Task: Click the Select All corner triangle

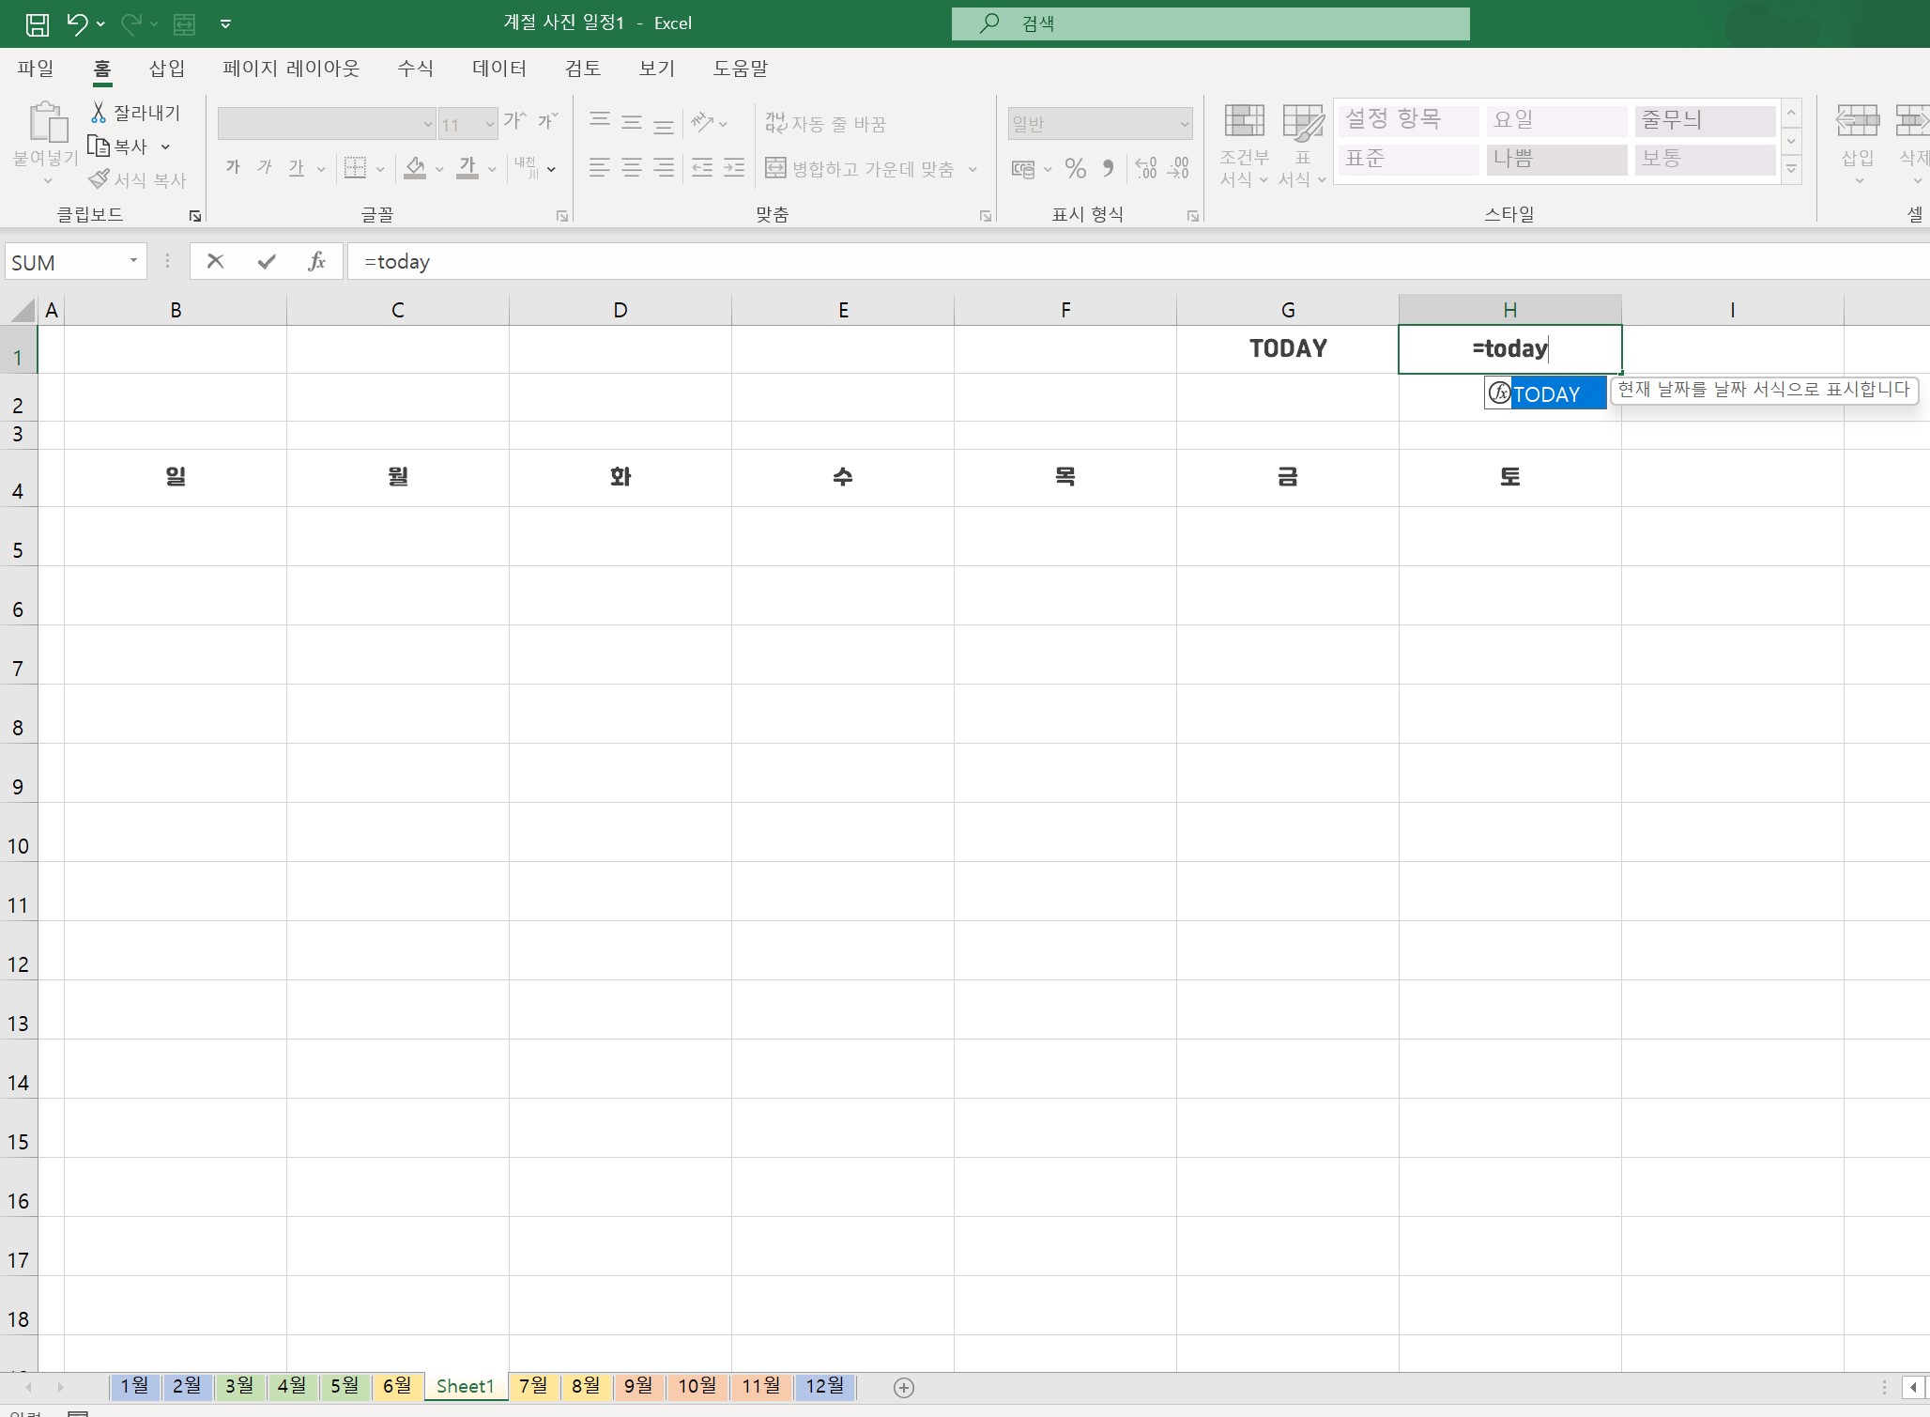Action: click(x=23, y=310)
